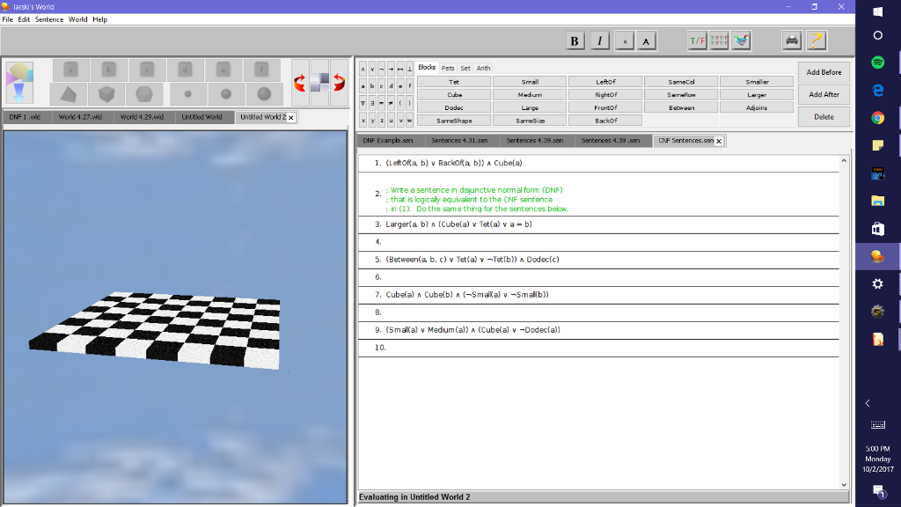Insert the universal quantifier ∀
Image resolution: width=901 pixels, height=507 pixels.
[x=363, y=104]
